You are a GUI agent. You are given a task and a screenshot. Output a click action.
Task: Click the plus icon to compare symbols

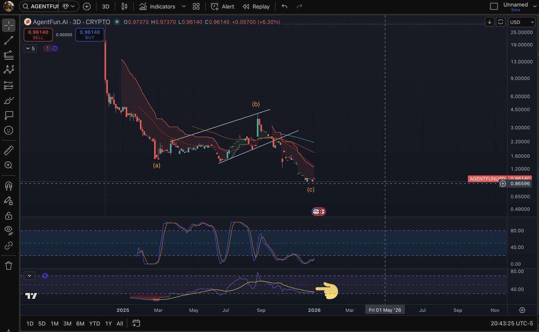point(86,7)
